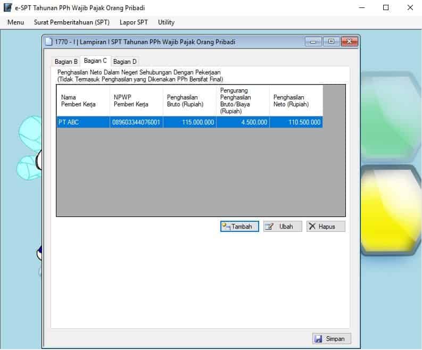The height and width of the screenshot is (350, 422).
Task: Save the form with Simpan button
Action: [x=331, y=339]
